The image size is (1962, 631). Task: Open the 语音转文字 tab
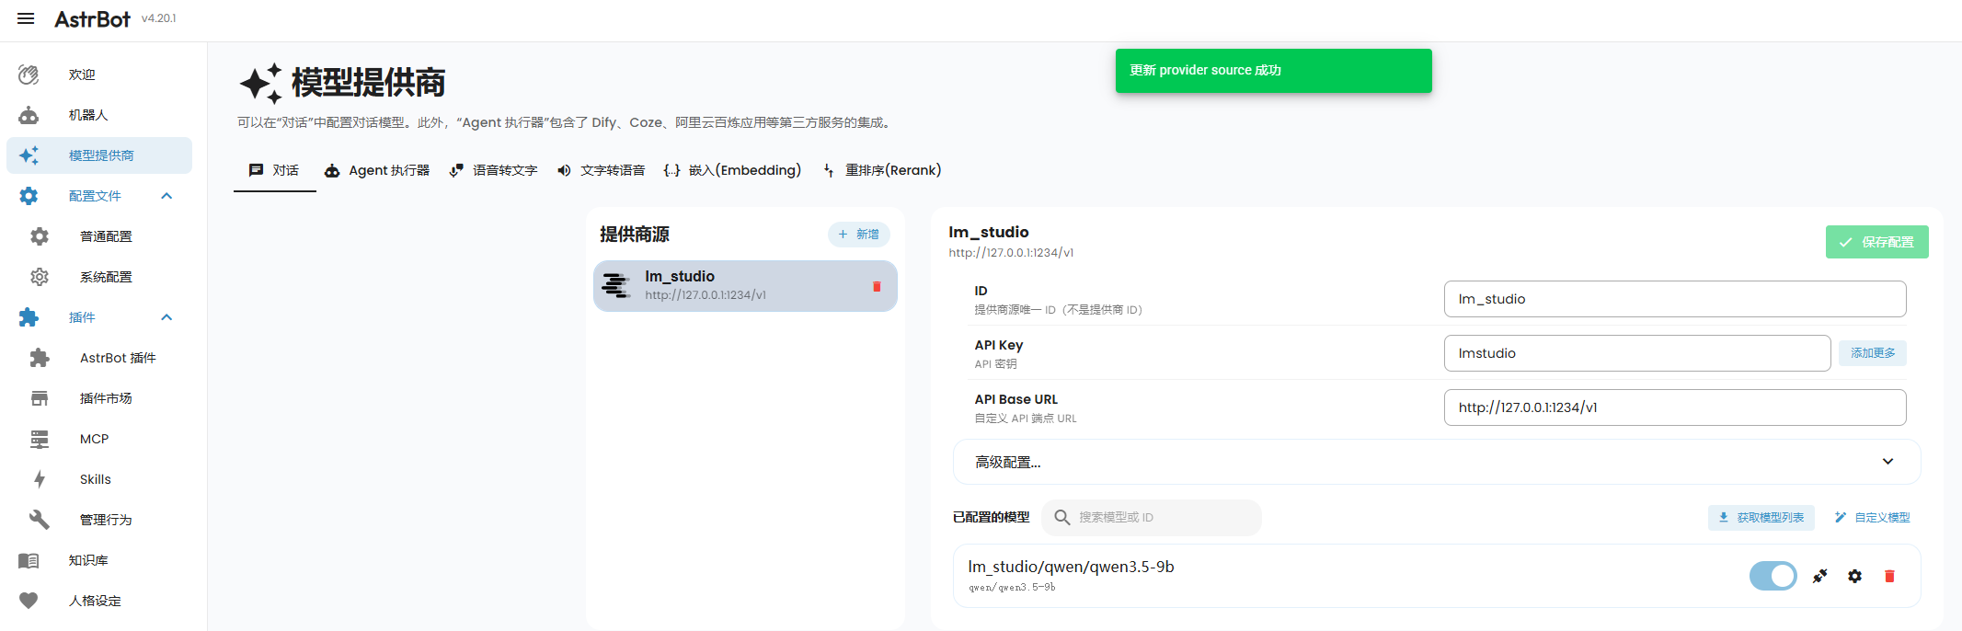coord(493,170)
